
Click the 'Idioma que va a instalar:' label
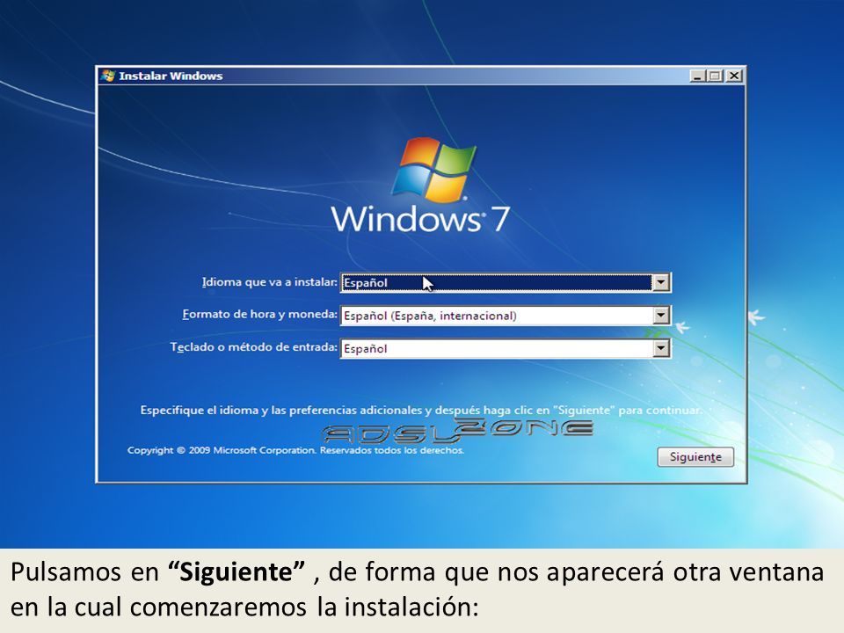click(270, 282)
